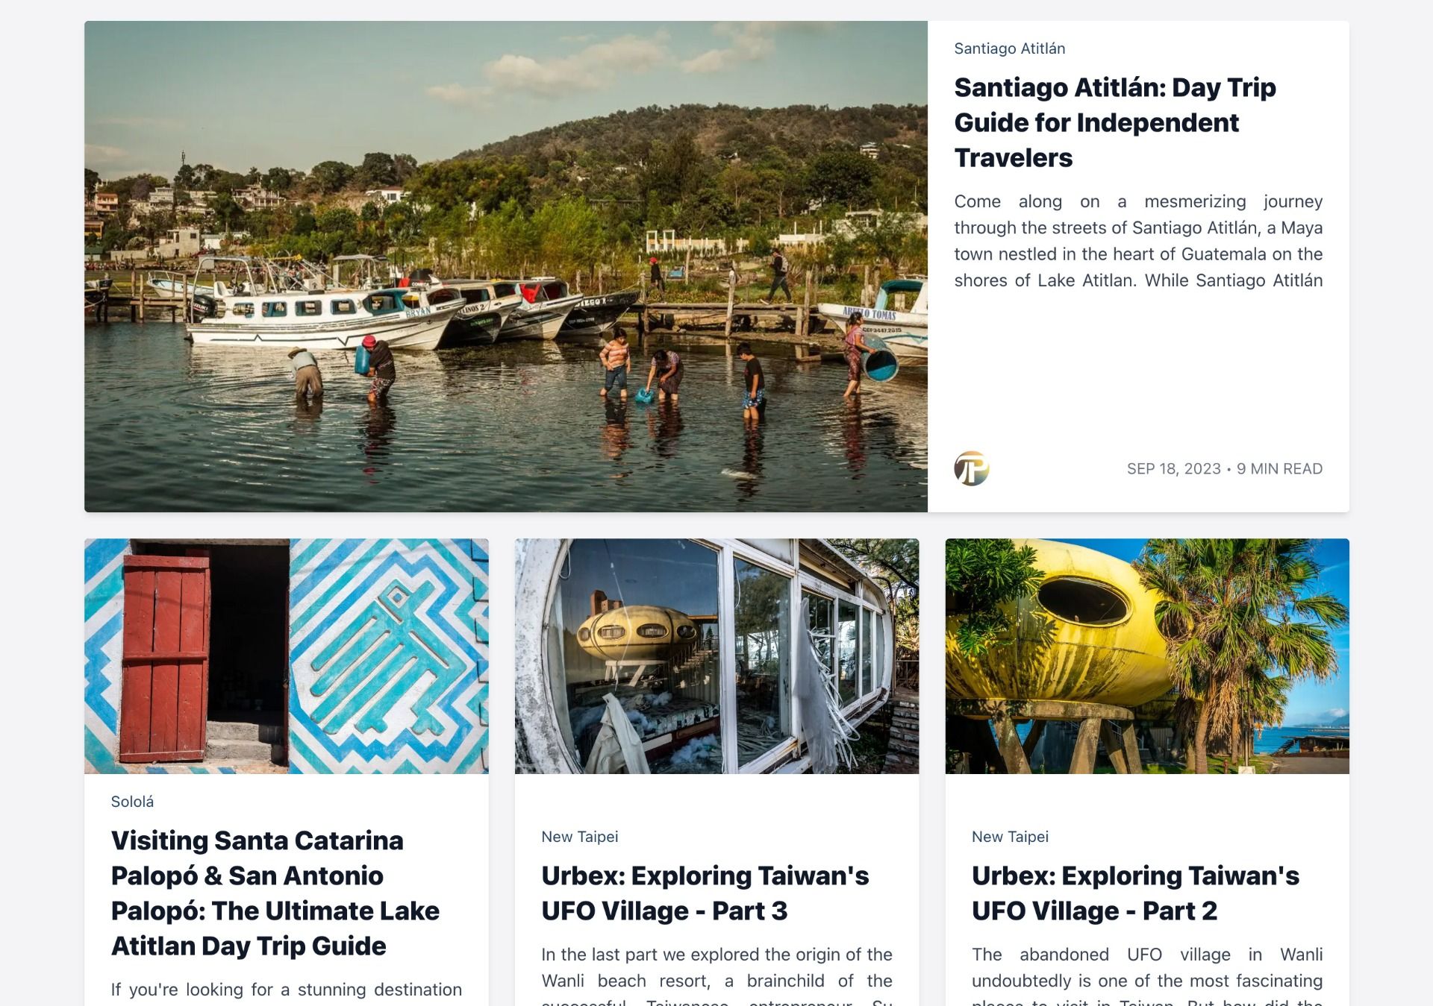Open the yellow UFO pod house thumbnail
This screenshot has height=1006, width=1433.
tap(1147, 656)
